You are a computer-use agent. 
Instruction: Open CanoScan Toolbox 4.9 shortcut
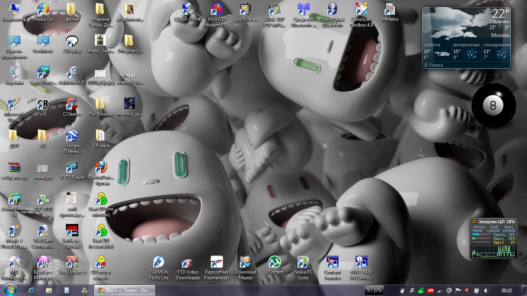[361, 10]
